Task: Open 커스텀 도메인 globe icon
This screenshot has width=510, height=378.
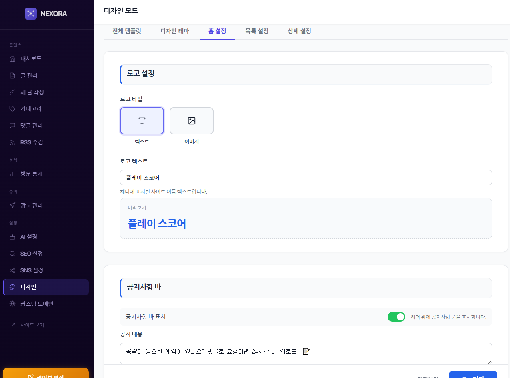Action: click(x=12, y=304)
